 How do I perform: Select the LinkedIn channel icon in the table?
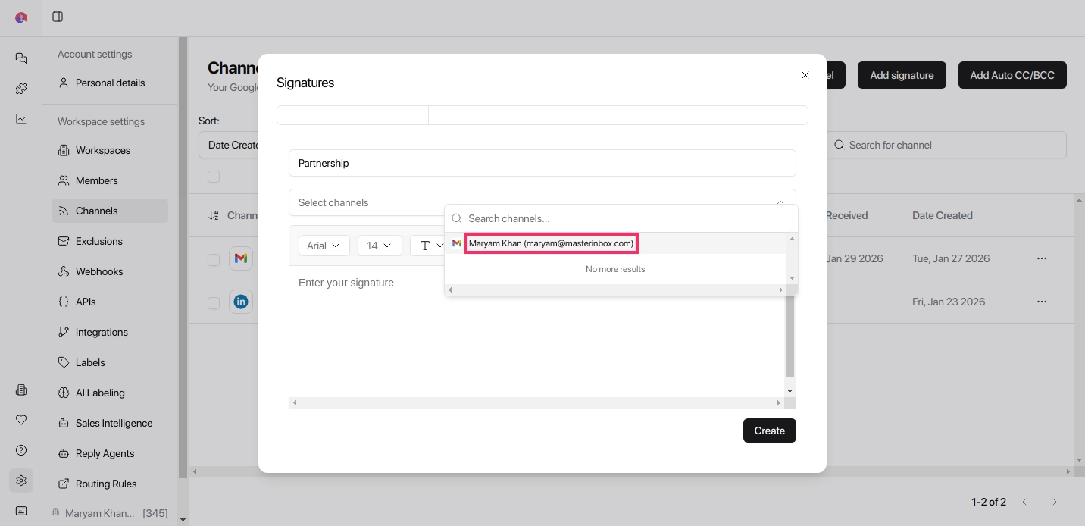240,302
